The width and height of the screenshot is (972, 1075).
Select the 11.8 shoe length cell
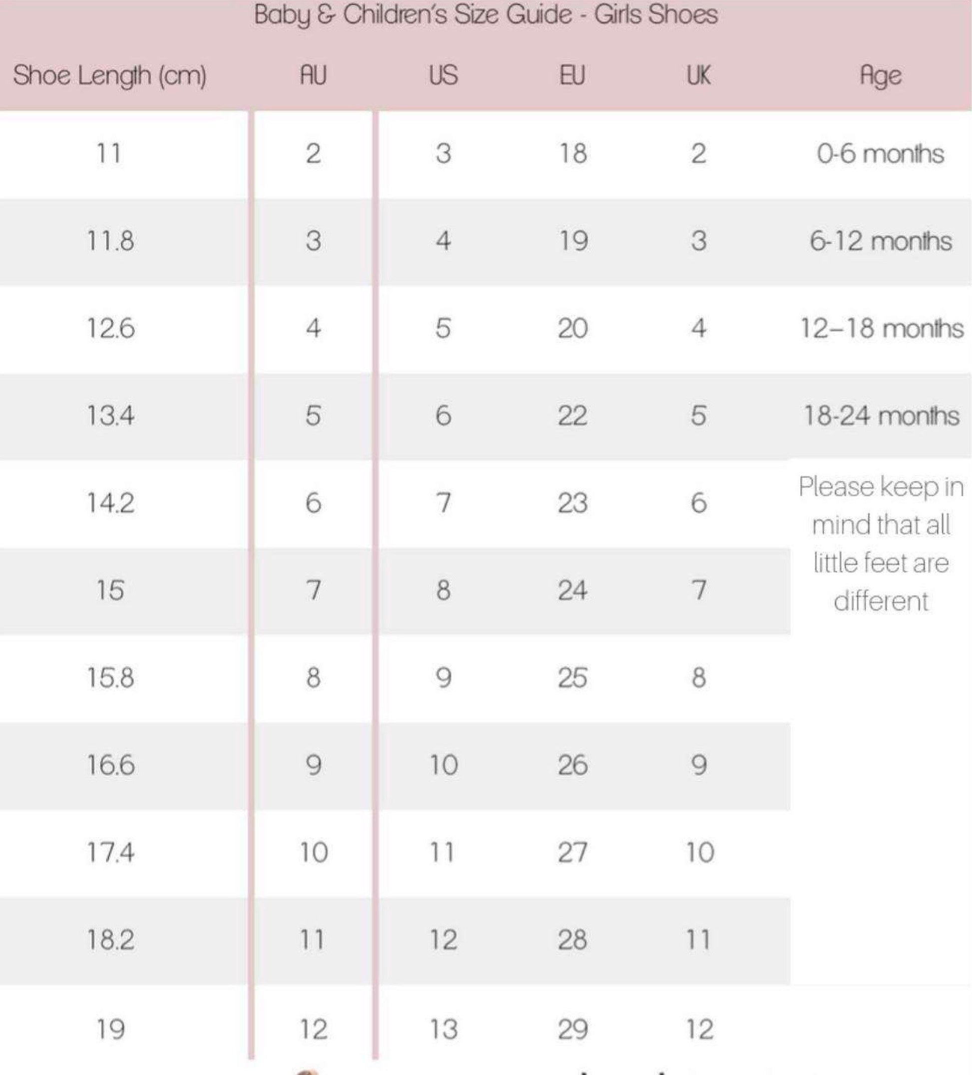click(x=110, y=241)
